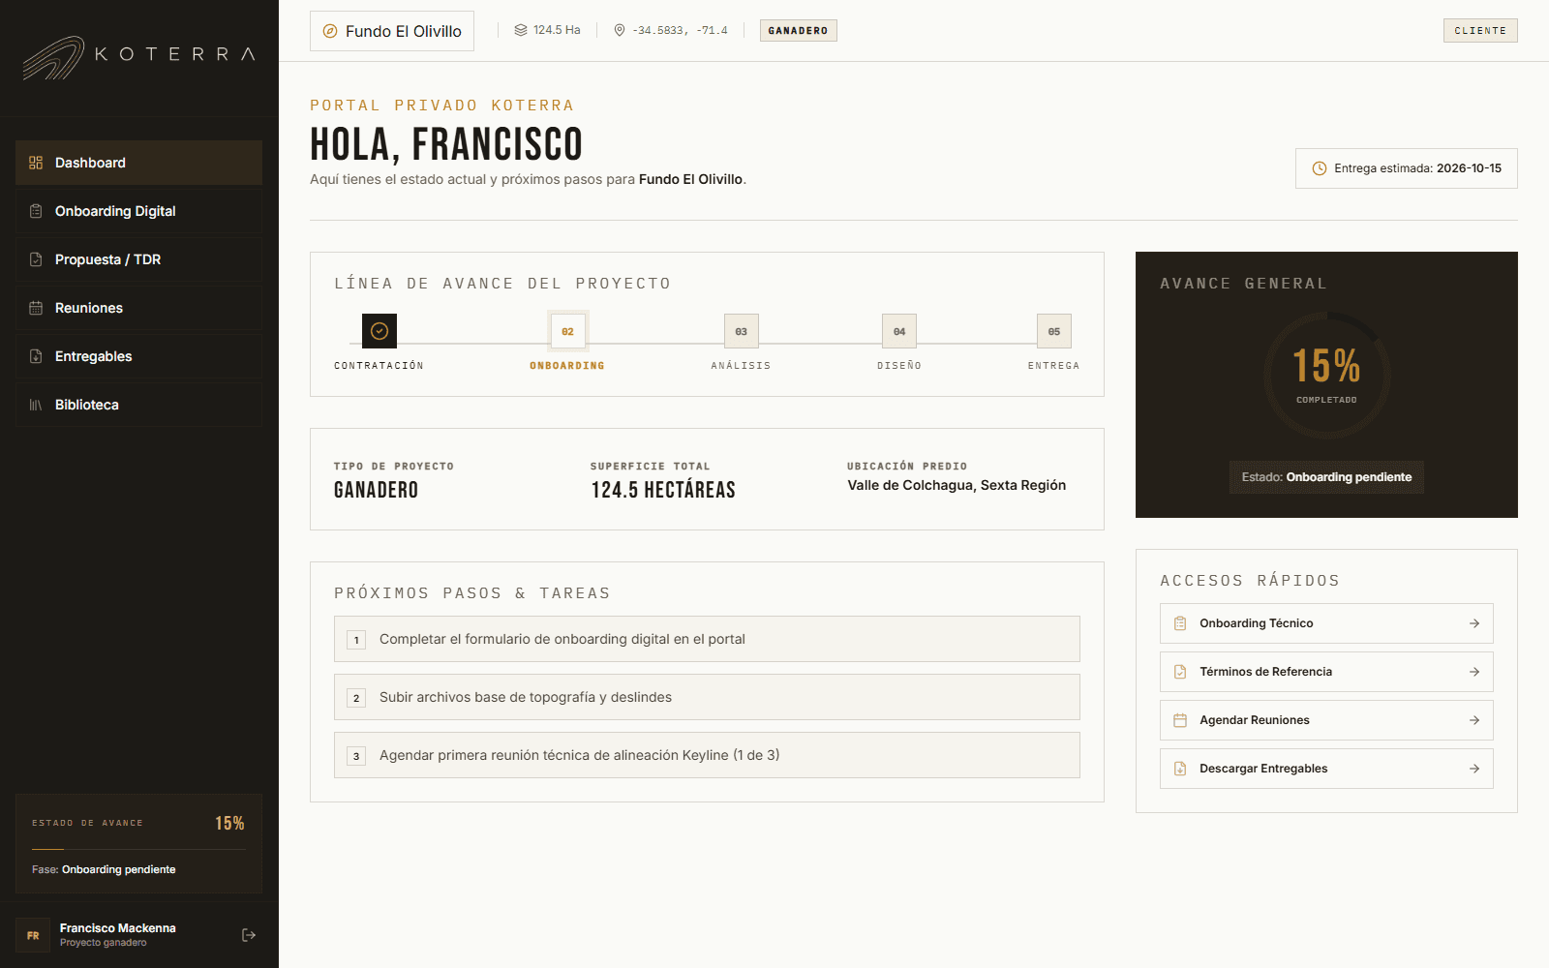This screenshot has width=1549, height=968.
Task: Click the Estado: Onboarding pendiente badge
Action: (1326, 477)
